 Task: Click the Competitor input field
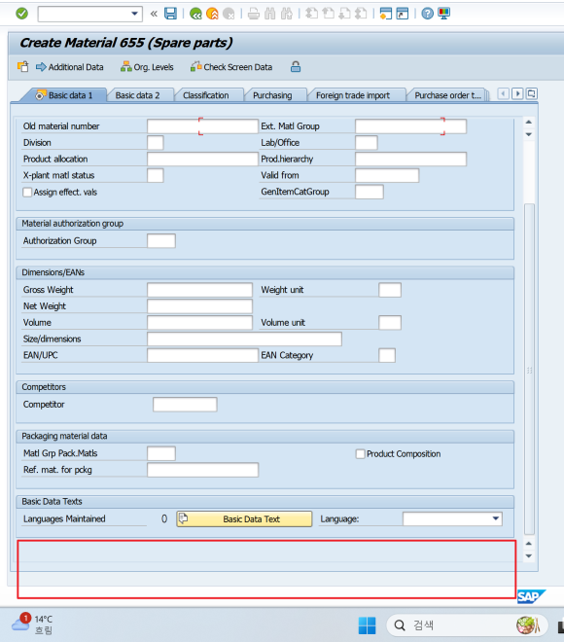click(185, 404)
